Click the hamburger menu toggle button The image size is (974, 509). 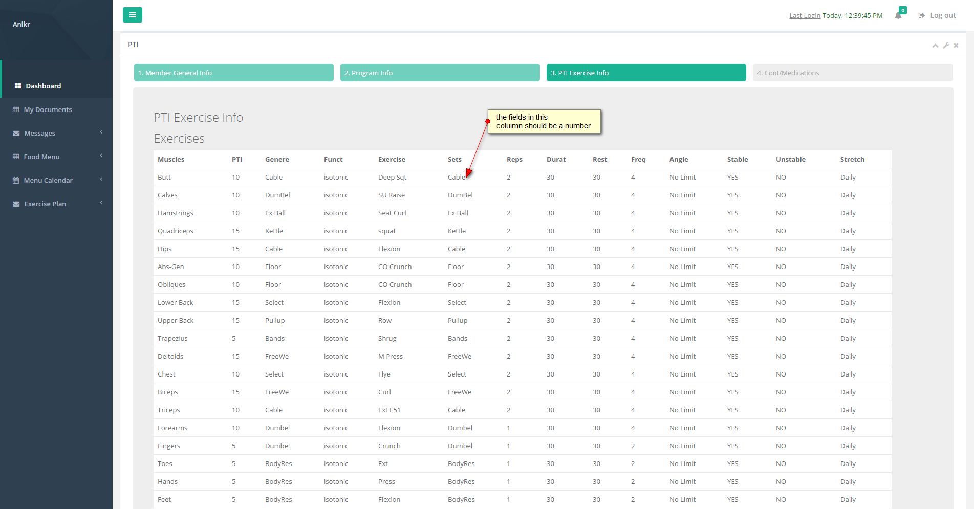click(x=132, y=15)
